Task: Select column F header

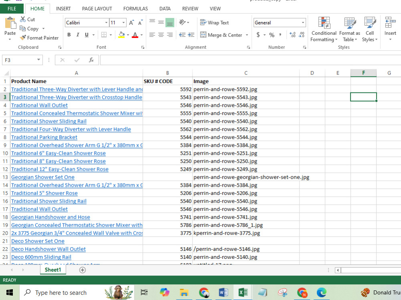Action: 363,73
